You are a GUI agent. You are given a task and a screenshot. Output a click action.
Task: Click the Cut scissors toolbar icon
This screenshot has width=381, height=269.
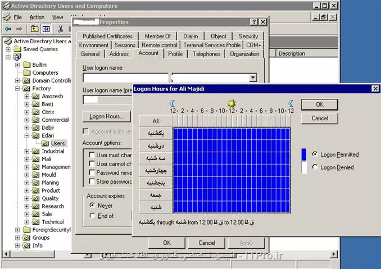point(61,29)
